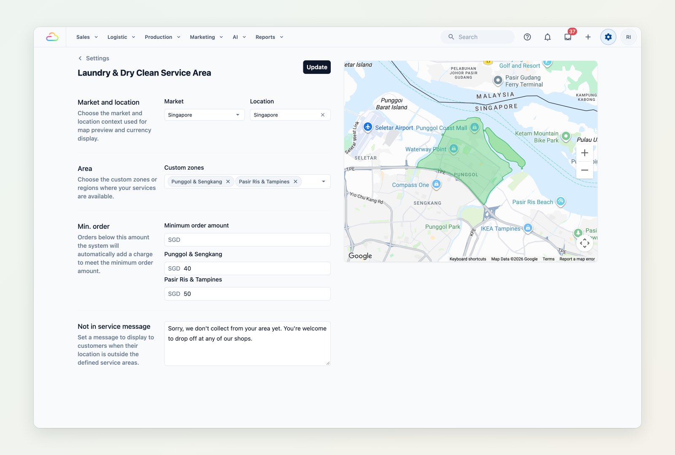Open the Production menu
The image size is (675, 455).
click(x=162, y=37)
